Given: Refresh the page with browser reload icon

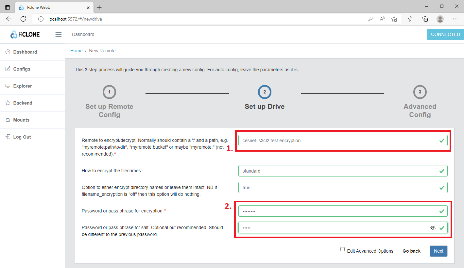Looking at the screenshot, I should point(23,19).
